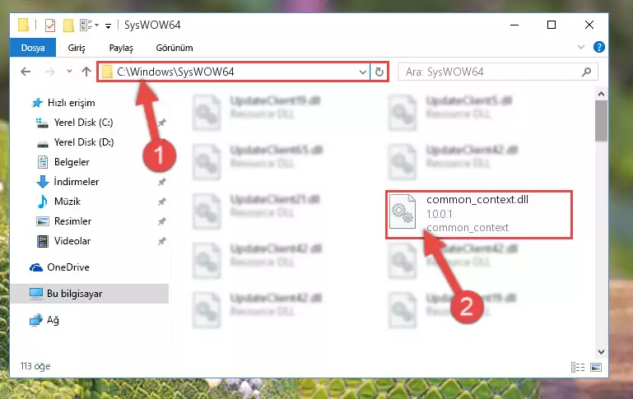
Task: Open recent locations dropdown arrow
Action: point(69,72)
